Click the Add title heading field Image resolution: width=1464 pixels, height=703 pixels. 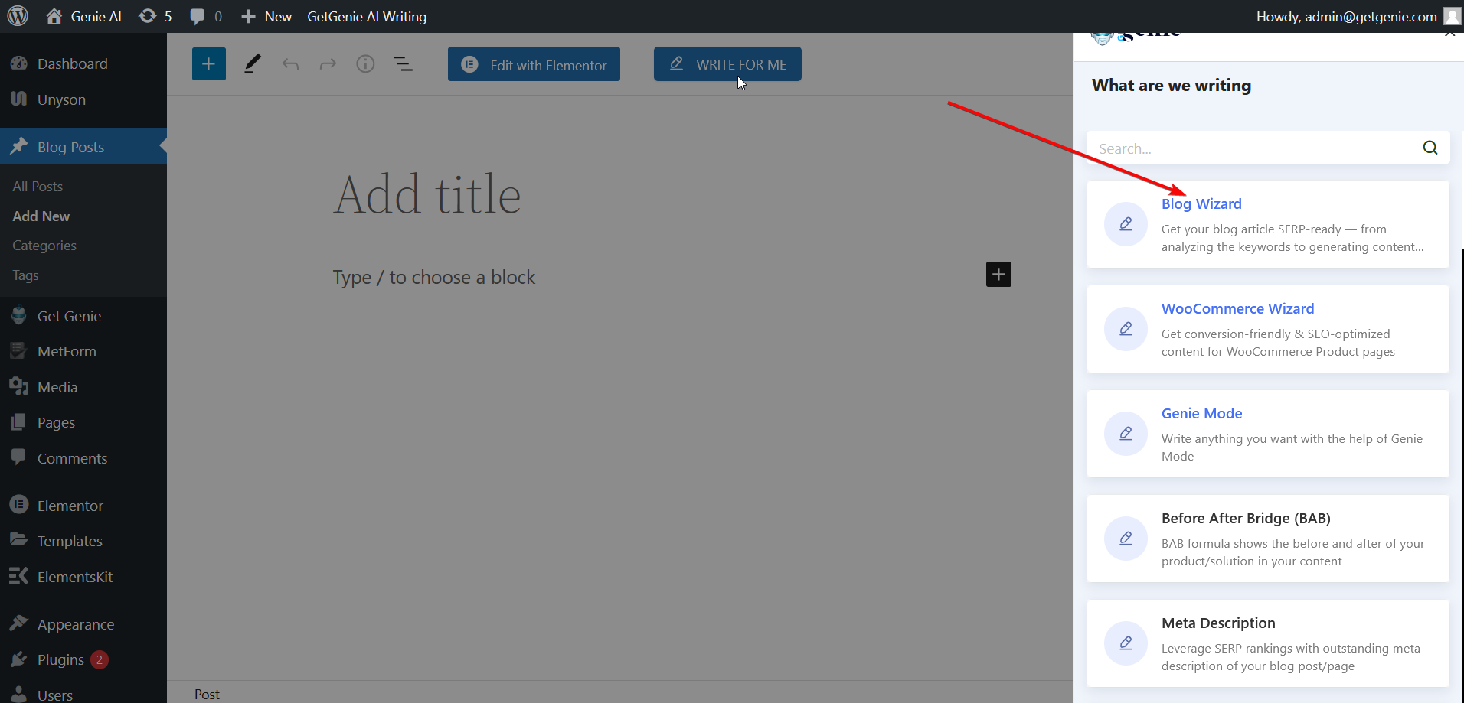pyautogui.click(x=427, y=194)
